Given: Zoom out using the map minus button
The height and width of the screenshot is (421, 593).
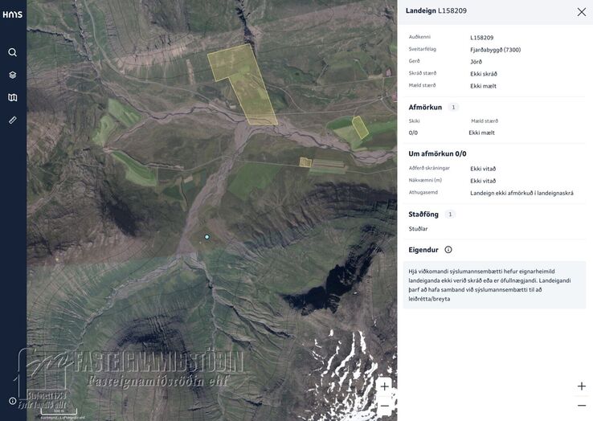Looking at the screenshot, I should point(385,406).
